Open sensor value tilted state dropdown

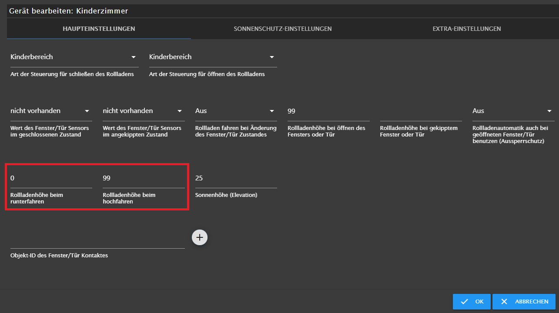tap(144, 111)
